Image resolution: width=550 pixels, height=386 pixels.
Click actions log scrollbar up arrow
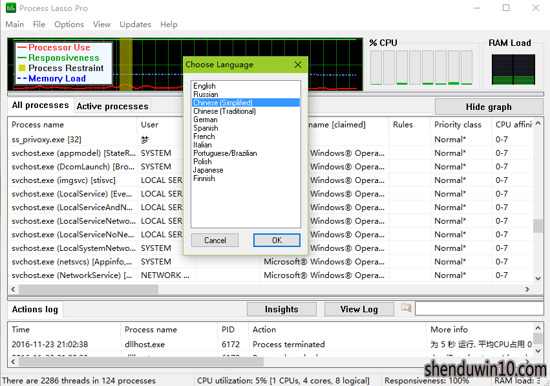coord(538,328)
